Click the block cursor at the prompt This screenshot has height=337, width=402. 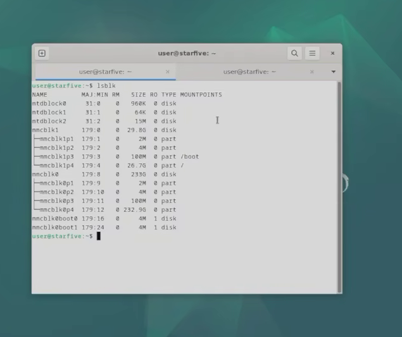point(99,236)
